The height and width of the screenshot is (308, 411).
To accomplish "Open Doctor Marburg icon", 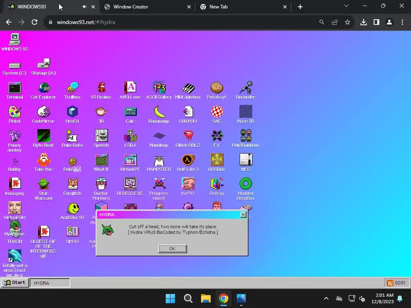I will point(101,189).
